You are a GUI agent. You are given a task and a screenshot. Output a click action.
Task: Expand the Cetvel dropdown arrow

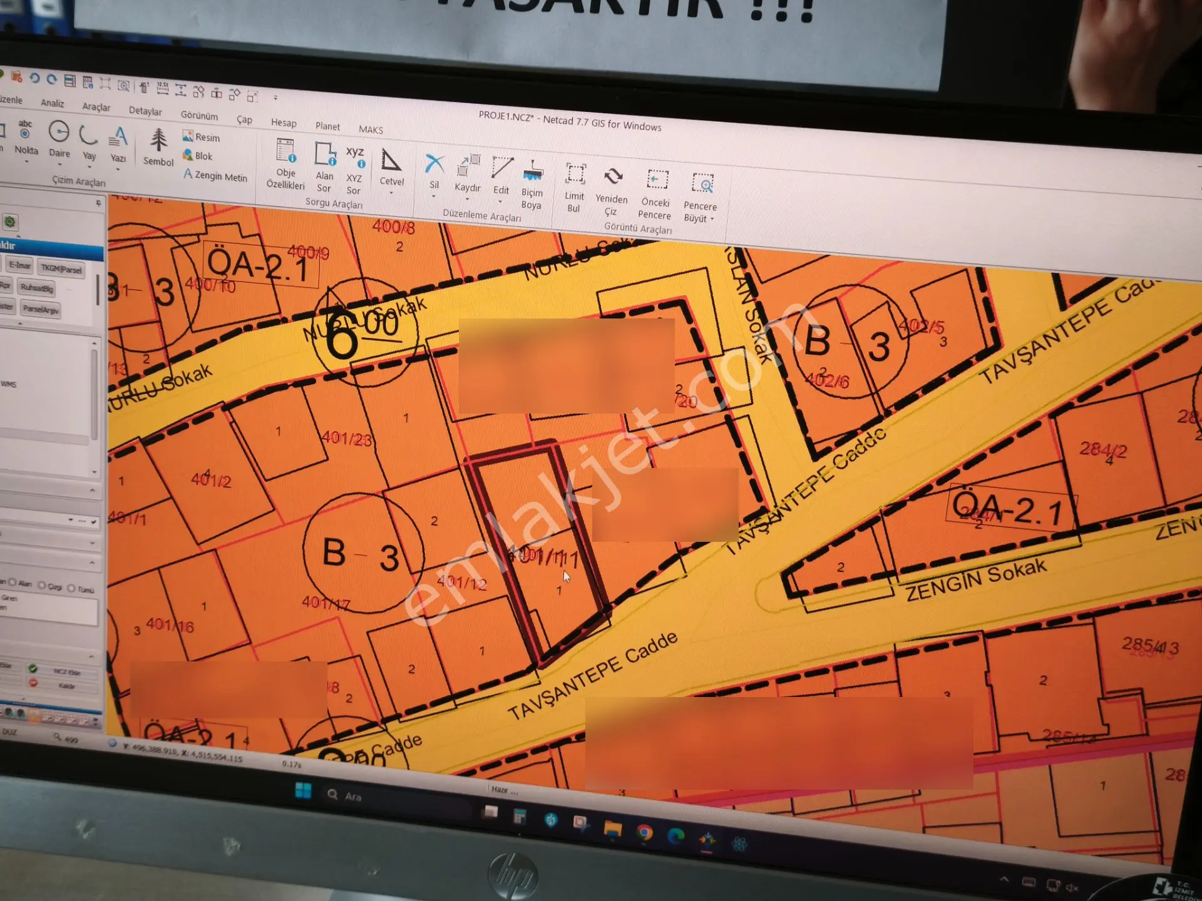pyautogui.click(x=392, y=193)
